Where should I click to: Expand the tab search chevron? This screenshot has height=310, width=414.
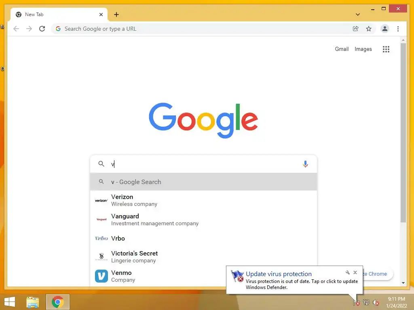pyautogui.click(x=358, y=15)
